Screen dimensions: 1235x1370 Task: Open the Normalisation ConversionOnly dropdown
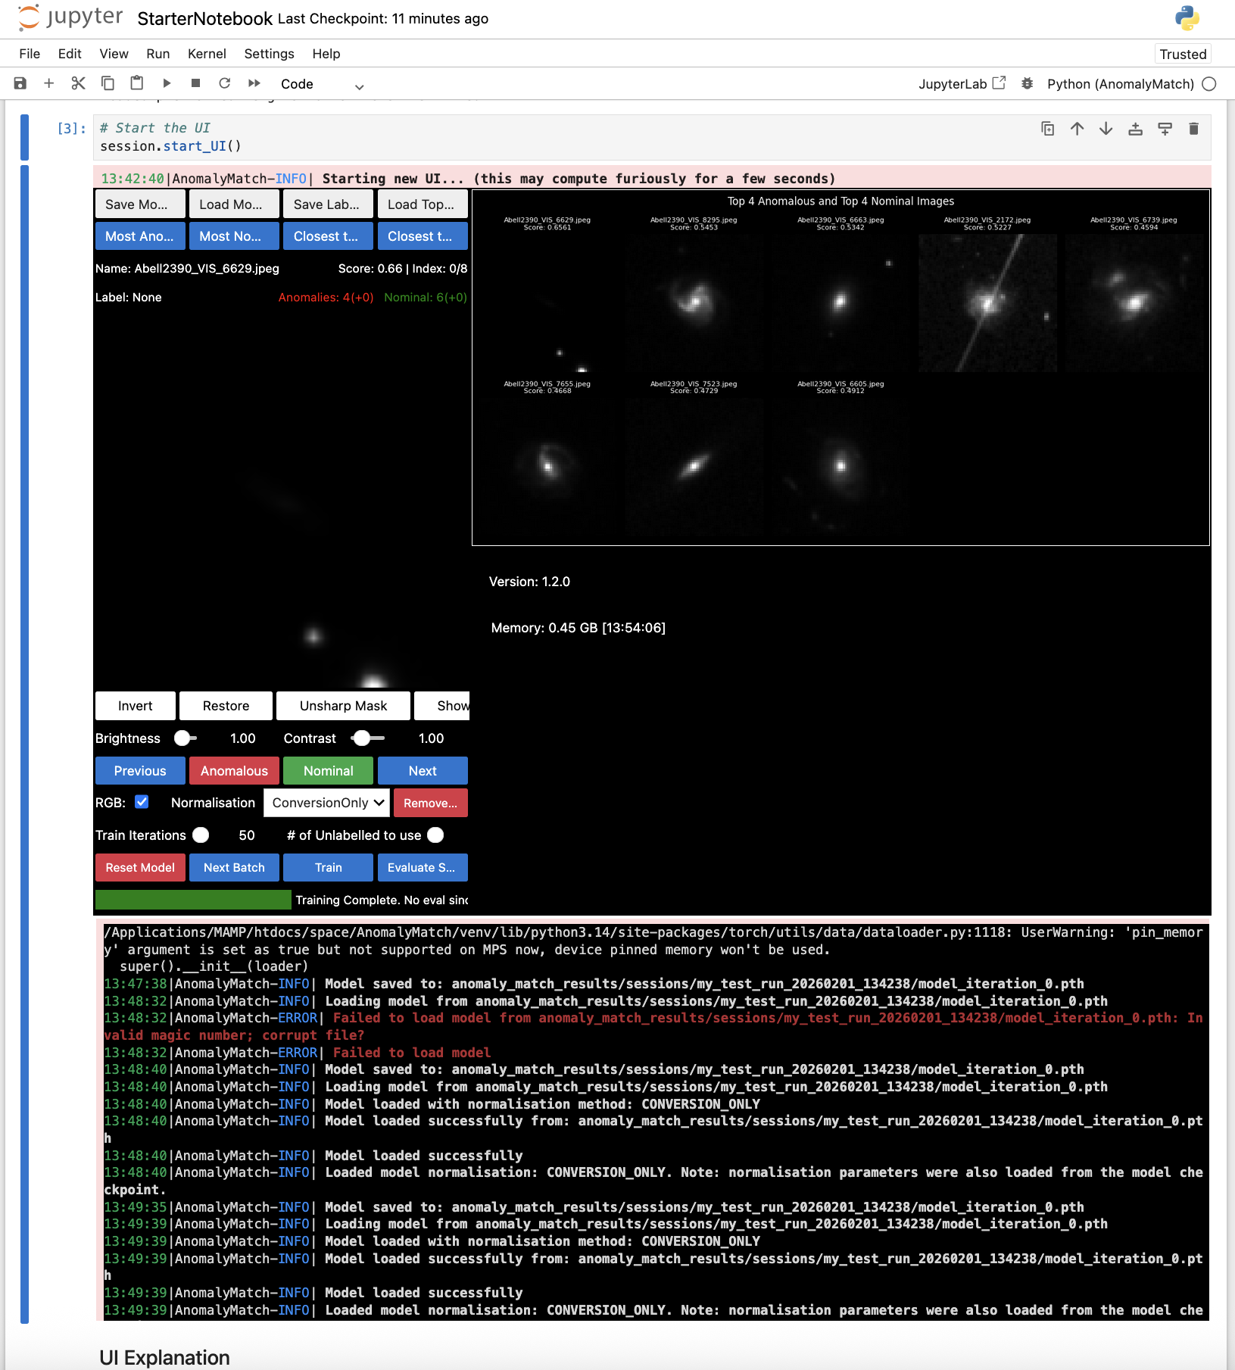(x=327, y=803)
